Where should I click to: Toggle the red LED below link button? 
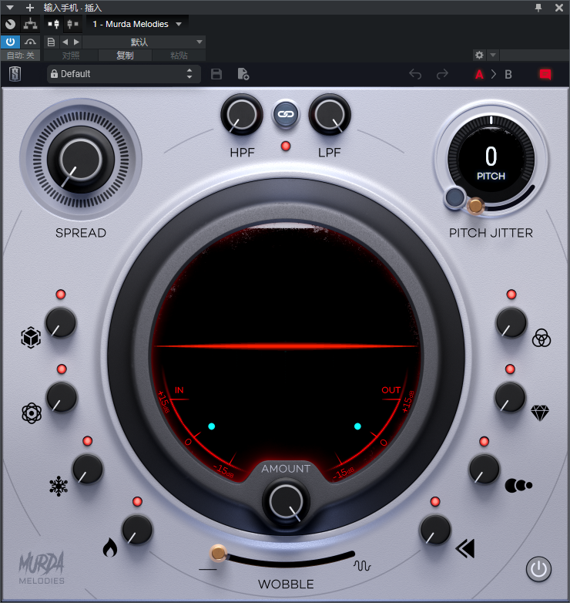(286, 147)
